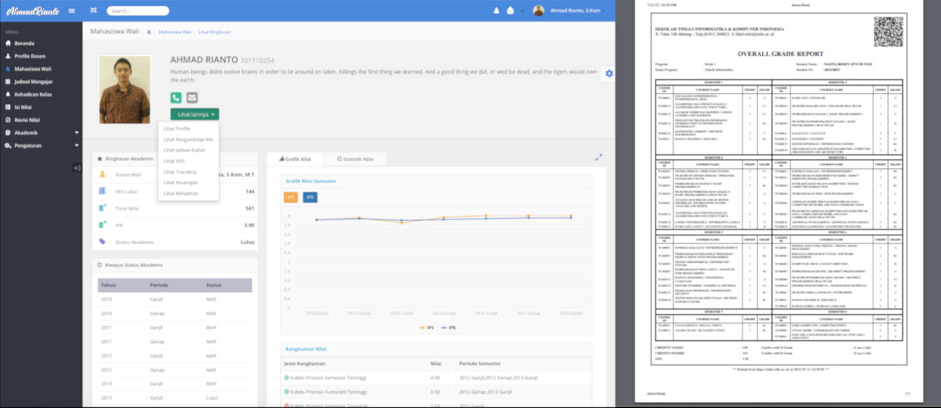The image size is (941, 408).
Task: Toggle the blue IPK series button
Action: click(x=310, y=197)
